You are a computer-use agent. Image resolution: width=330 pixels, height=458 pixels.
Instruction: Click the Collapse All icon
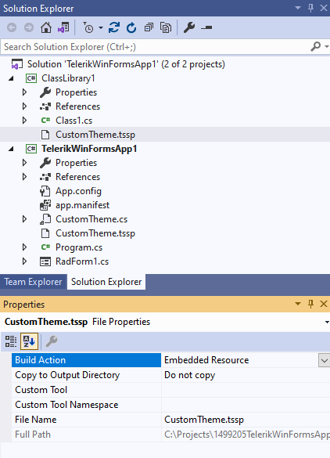click(x=149, y=27)
